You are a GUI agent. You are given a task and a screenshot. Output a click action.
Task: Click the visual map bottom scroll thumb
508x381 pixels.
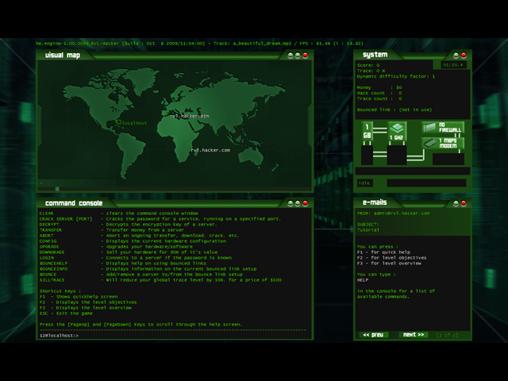[x=57, y=189]
